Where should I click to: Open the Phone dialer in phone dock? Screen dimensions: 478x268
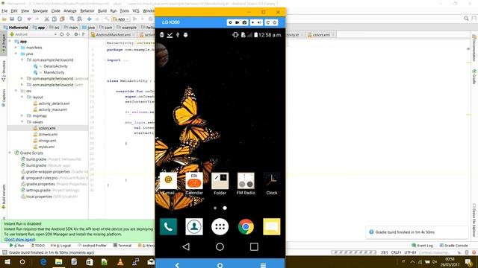coord(168,226)
